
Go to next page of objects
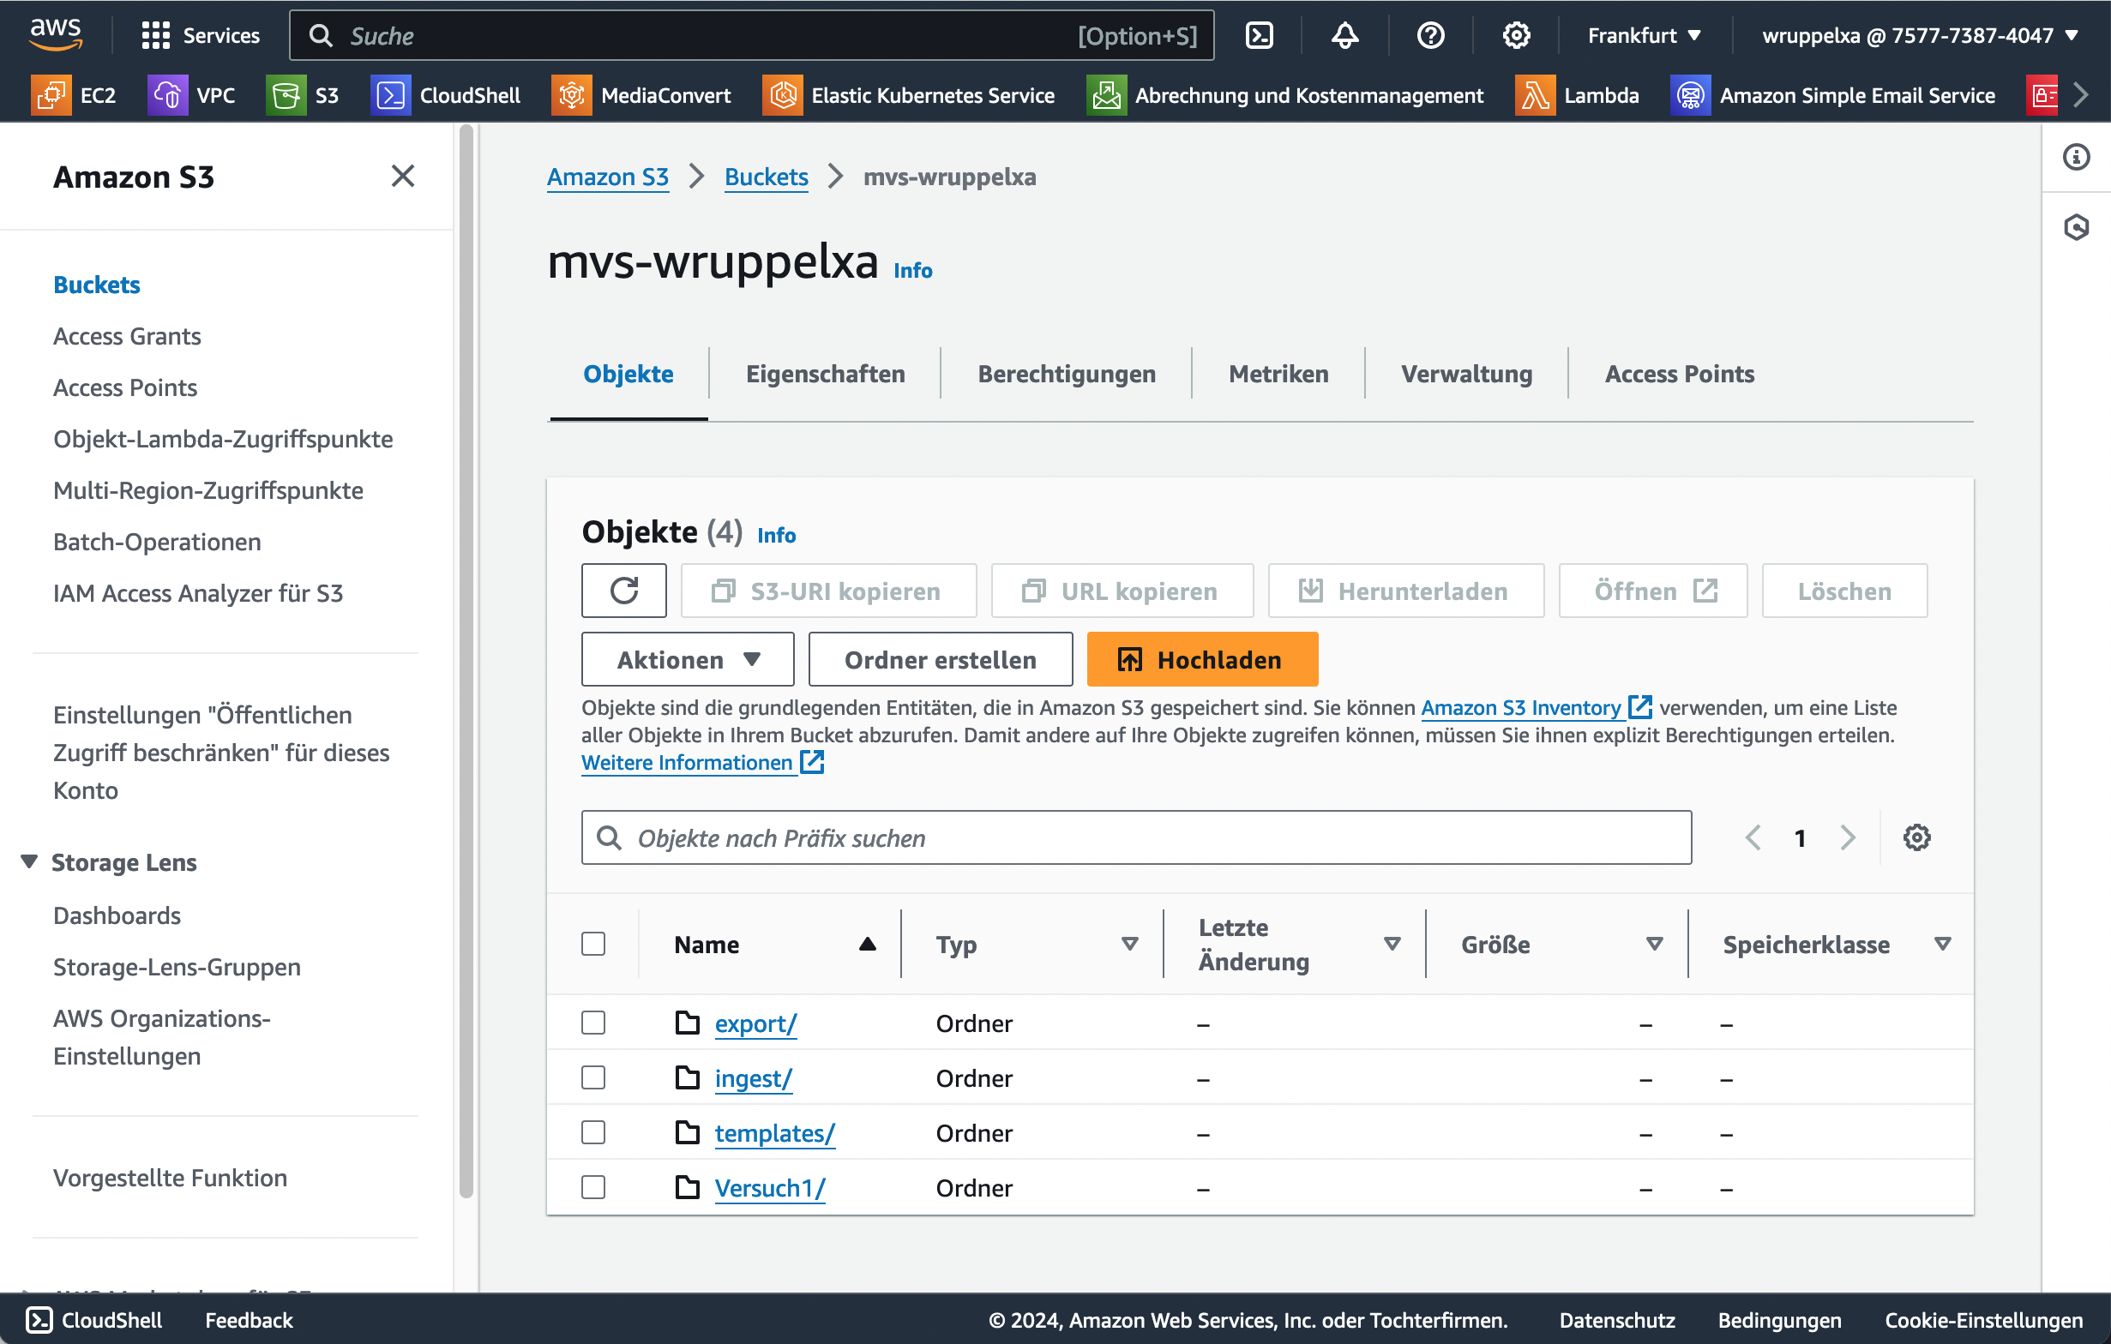tap(1847, 837)
